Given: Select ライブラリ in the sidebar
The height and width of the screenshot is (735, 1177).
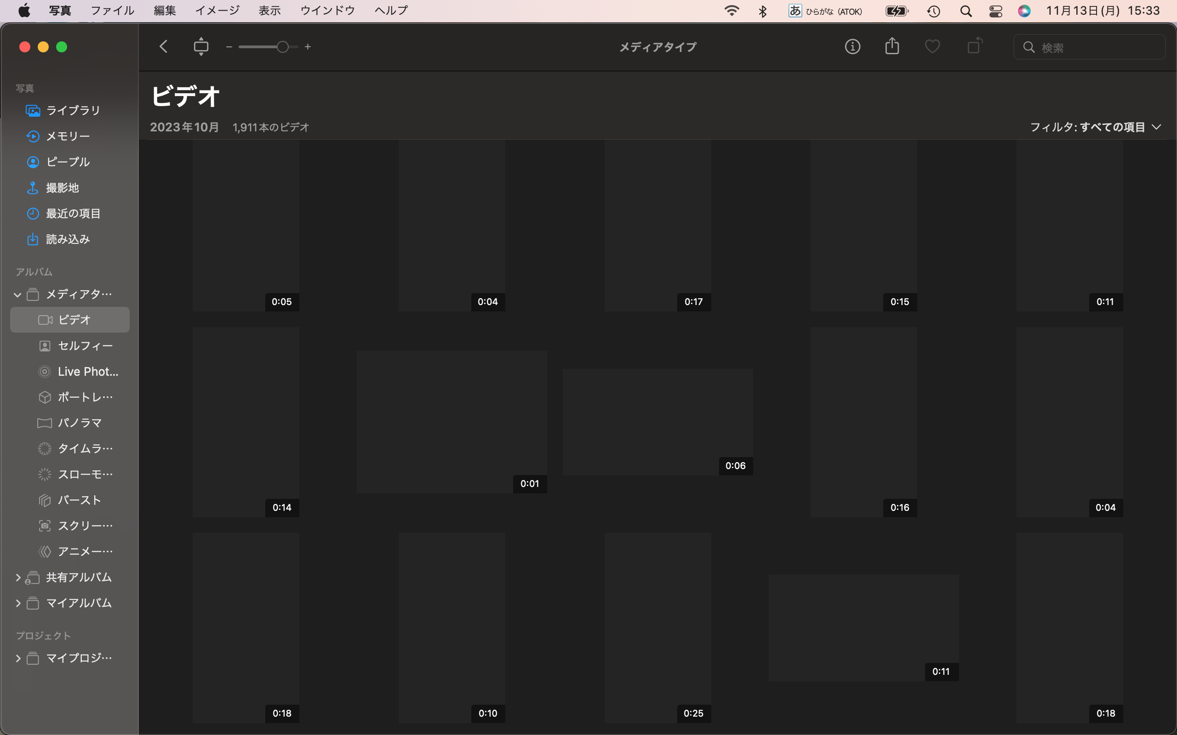Looking at the screenshot, I should [x=73, y=110].
